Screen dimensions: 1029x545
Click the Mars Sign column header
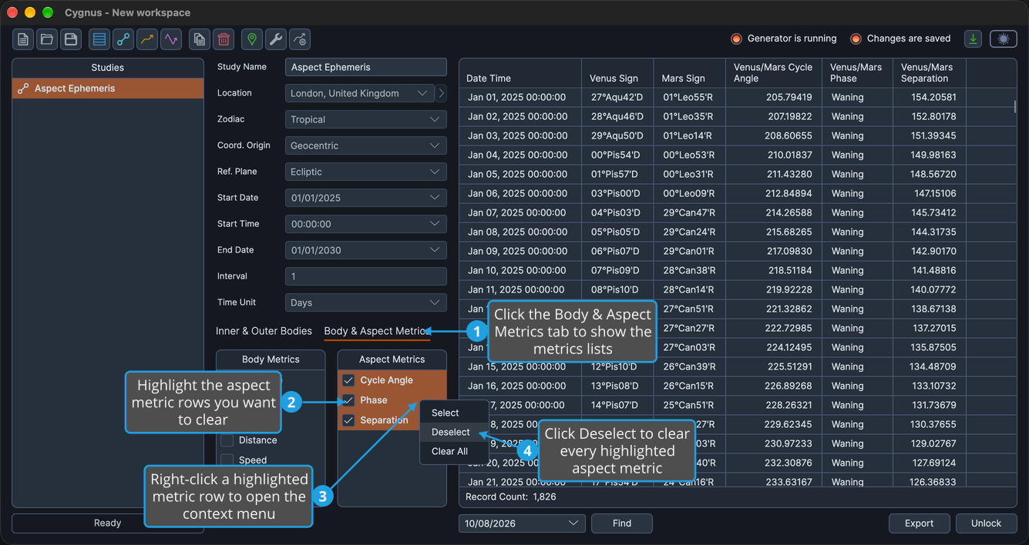(690, 73)
